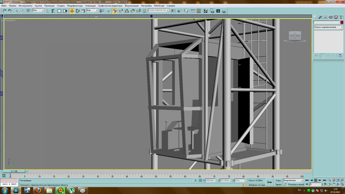Click the Align tool icon
The height and width of the screenshot is (194, 345).
(x=179, y=11)
